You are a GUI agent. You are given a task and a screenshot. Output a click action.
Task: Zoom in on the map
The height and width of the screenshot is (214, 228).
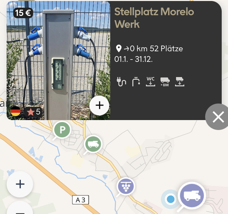pyautogui.click(x=20, y=184)
